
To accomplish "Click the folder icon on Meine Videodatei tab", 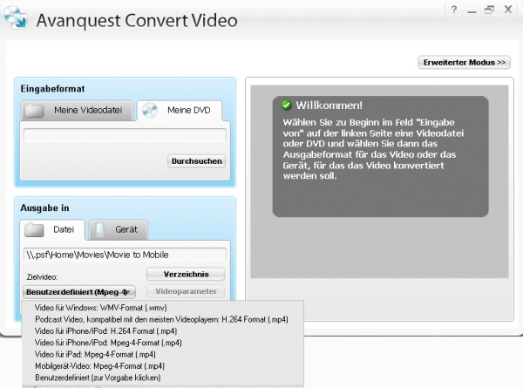I will tap(34, 111).
